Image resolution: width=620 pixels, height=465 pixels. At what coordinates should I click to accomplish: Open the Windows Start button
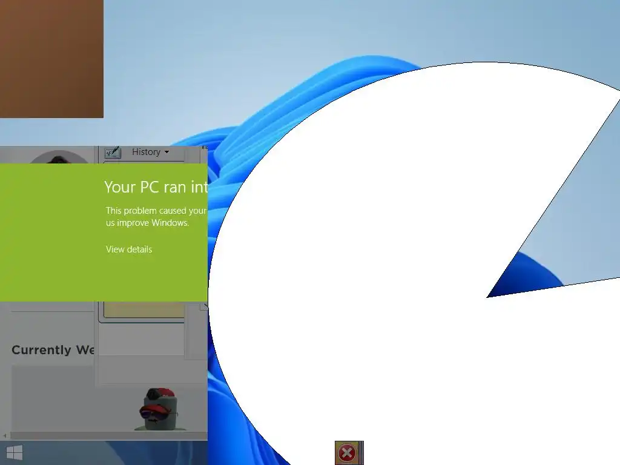click(15, 453)
